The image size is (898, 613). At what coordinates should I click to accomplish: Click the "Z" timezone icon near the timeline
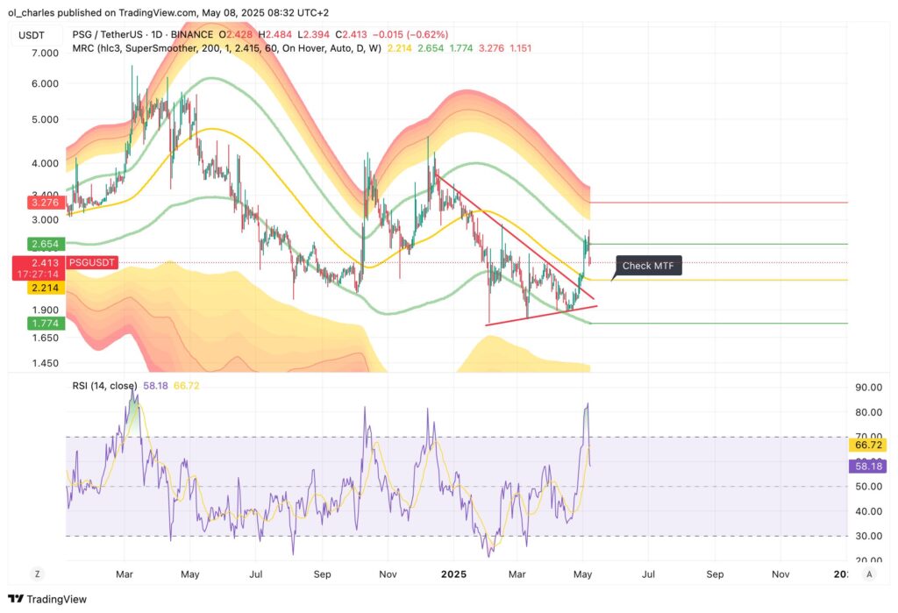[x=37, y=573]
